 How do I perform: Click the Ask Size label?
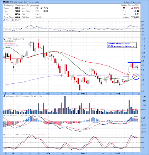pyautogui.click(x=26, y=11)
